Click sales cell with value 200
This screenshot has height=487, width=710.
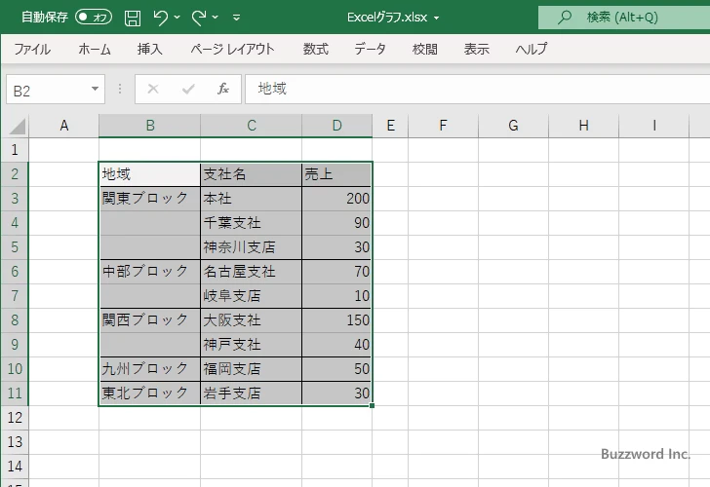coord(336,199)
